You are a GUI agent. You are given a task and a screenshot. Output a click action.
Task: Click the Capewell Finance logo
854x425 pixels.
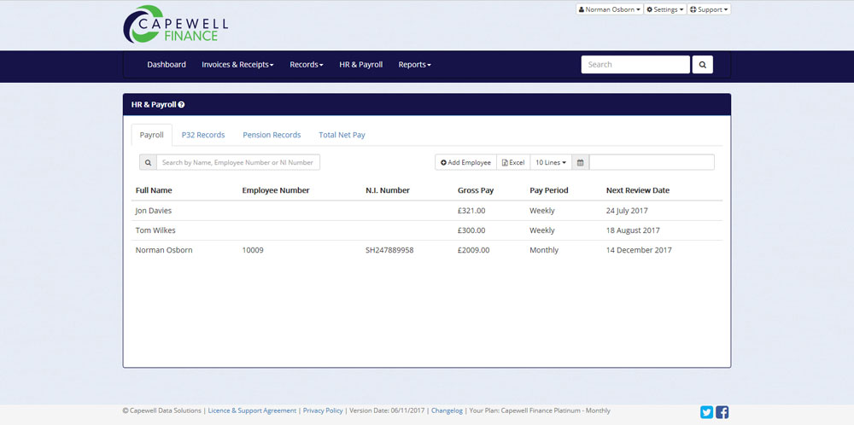point(175,24)
